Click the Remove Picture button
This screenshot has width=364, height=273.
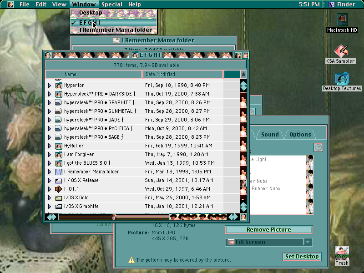[269, 230]
